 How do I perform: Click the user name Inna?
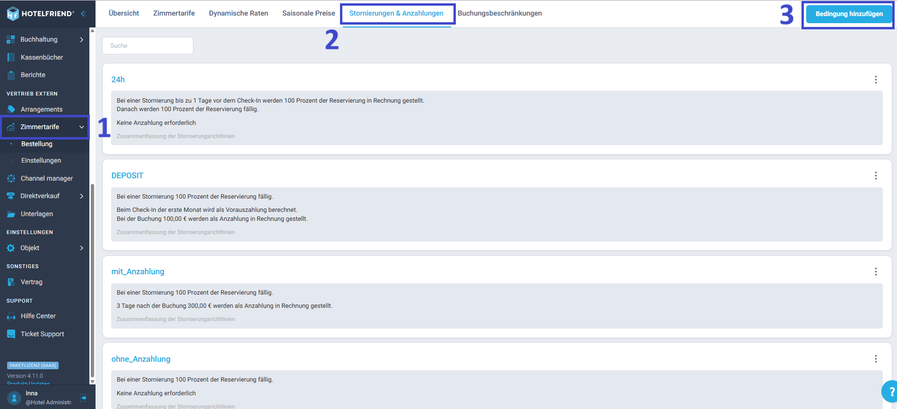click(32, 393)
